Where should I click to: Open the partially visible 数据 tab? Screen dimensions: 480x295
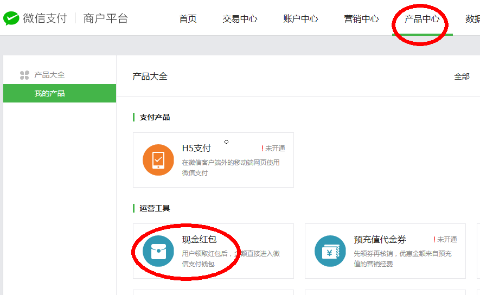click(x=472, y=19)
